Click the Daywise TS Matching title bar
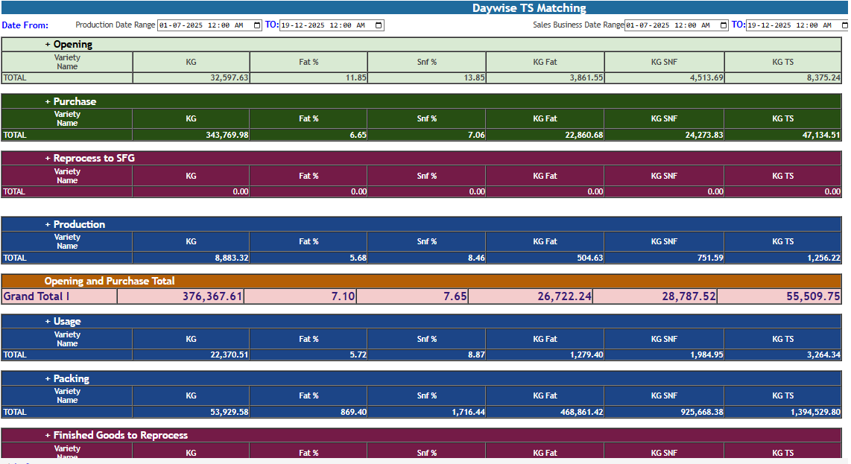The width and height of the screenshot is (851, 464). point(529,8)
